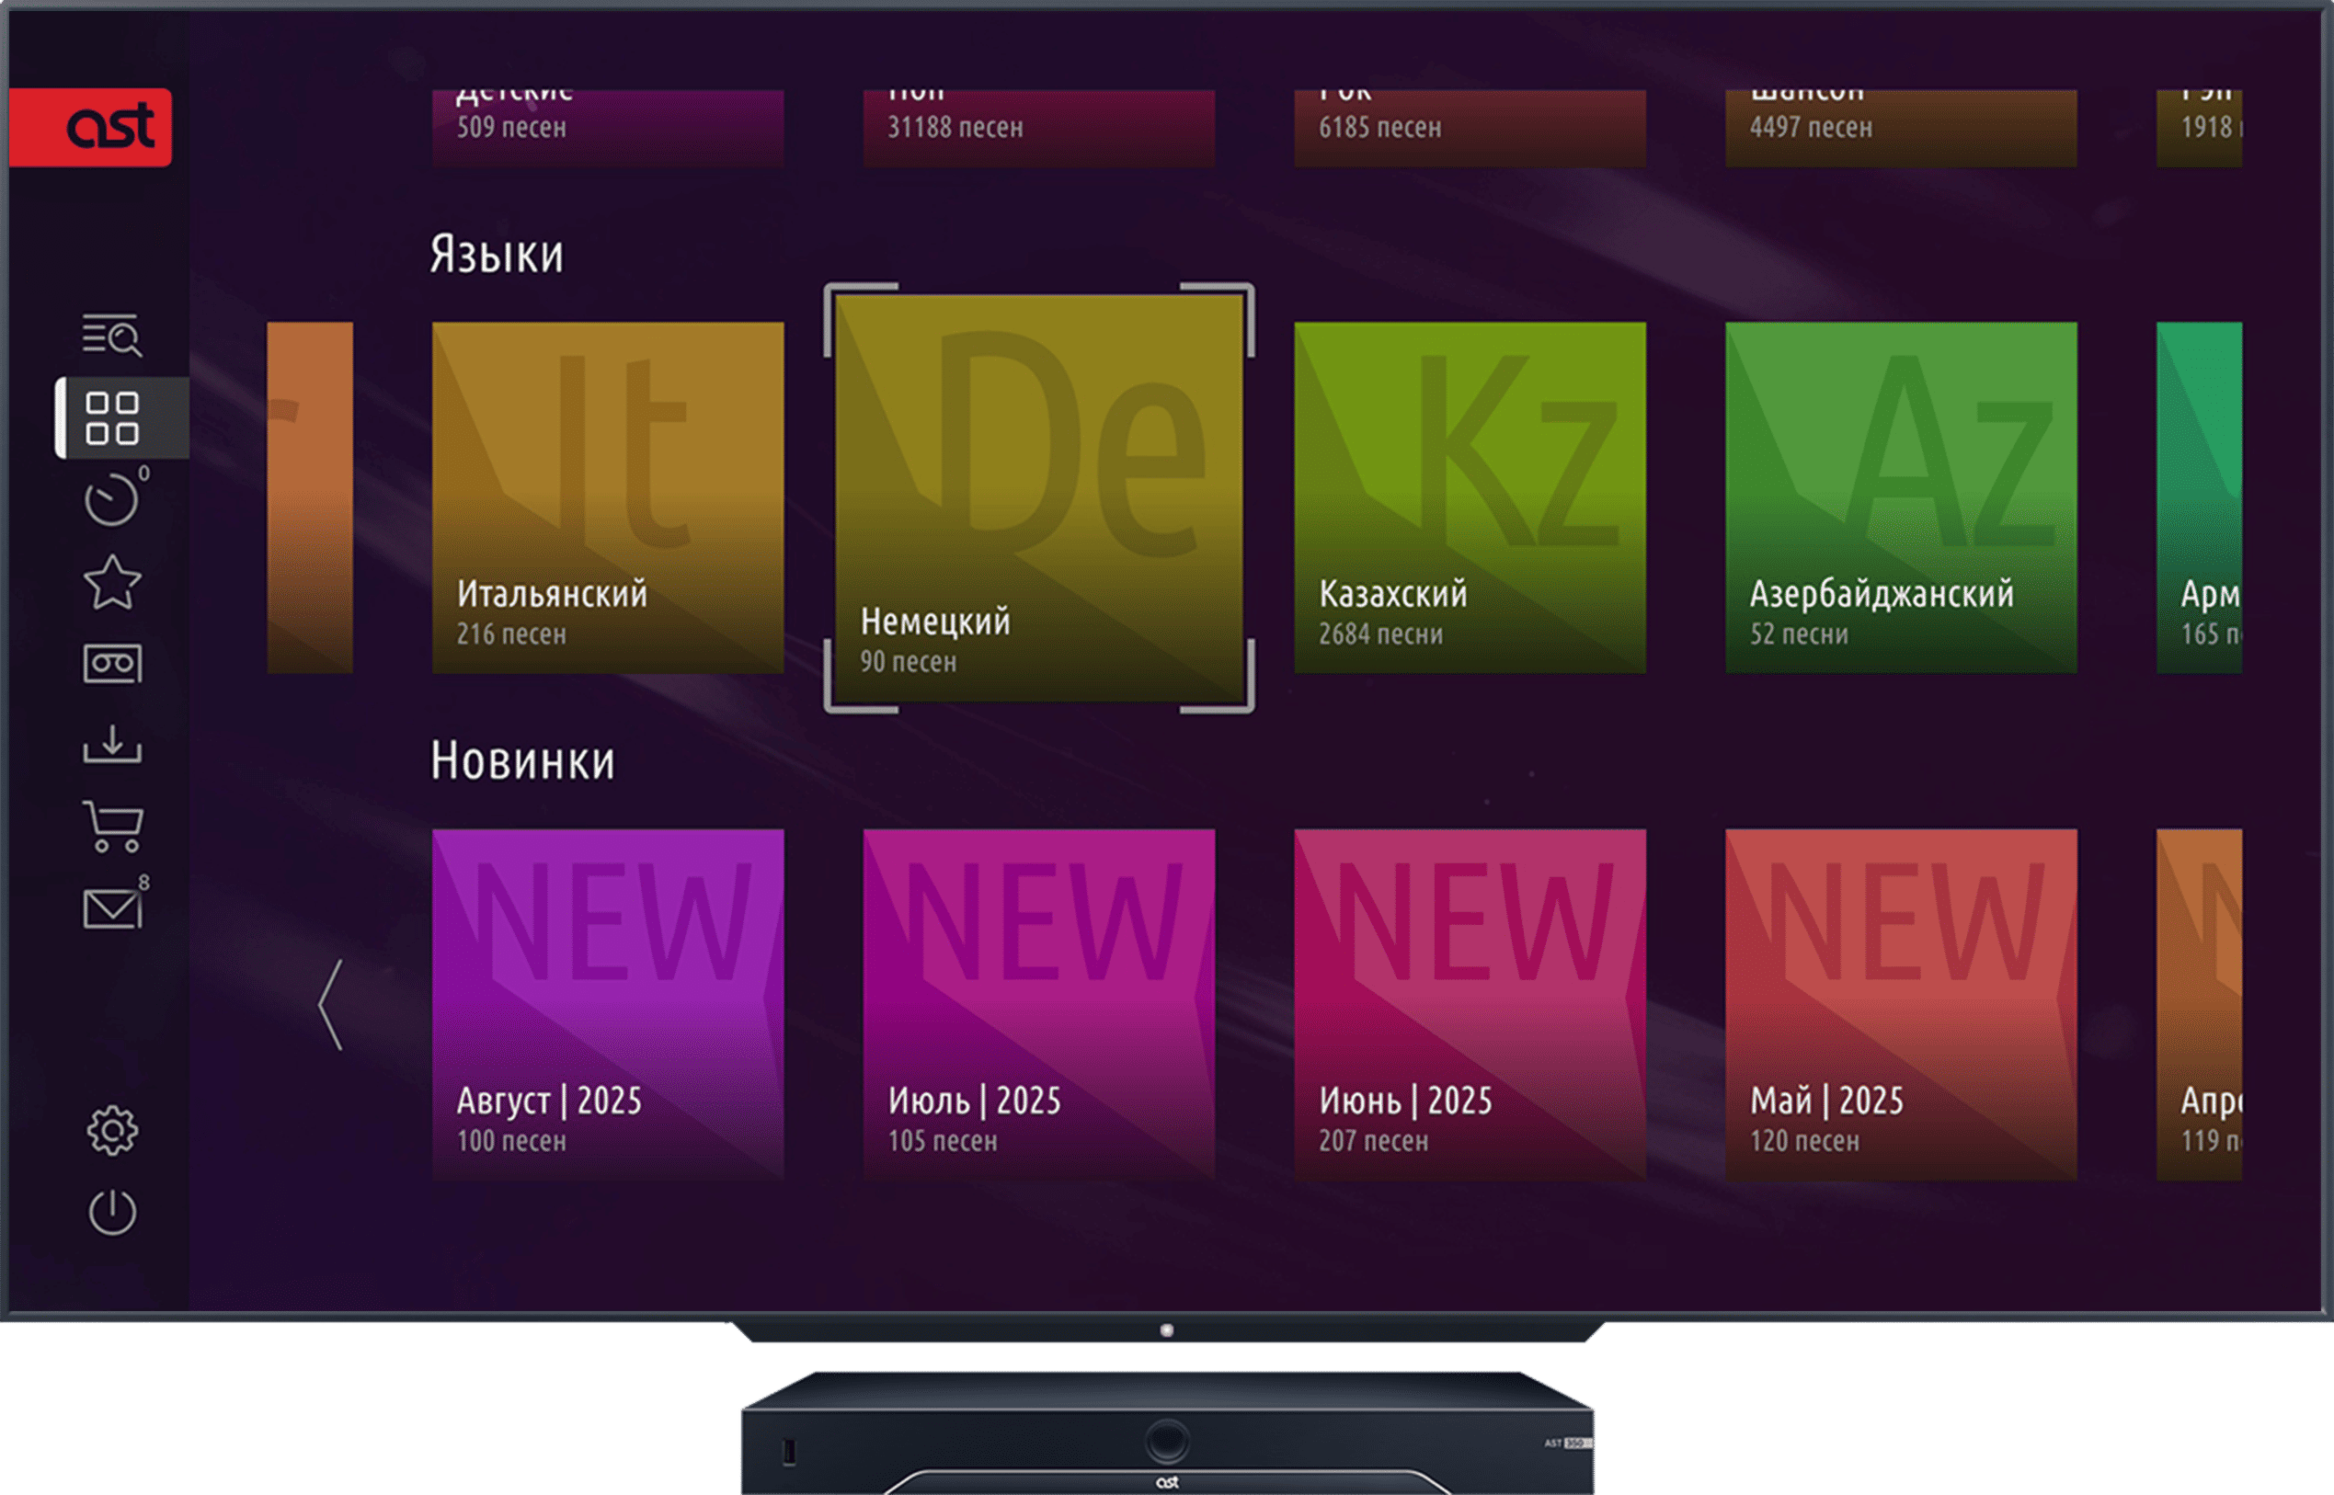The image size is (2334, 1495).
Task: Open the settings gear icon
Action: pos(112,1130)
